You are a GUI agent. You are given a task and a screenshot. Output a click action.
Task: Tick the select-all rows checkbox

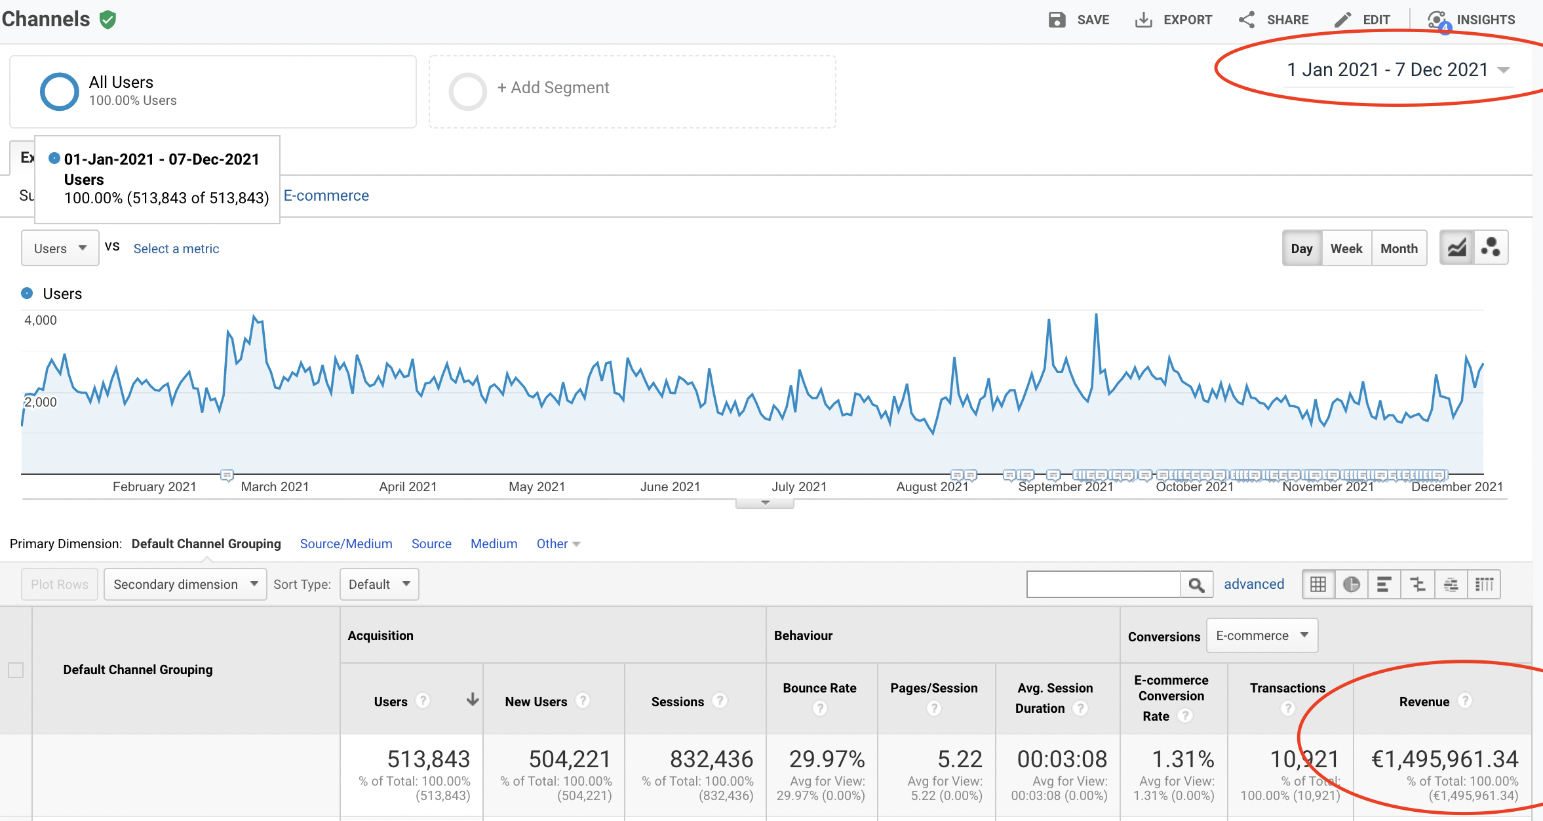tap(16, 670)
